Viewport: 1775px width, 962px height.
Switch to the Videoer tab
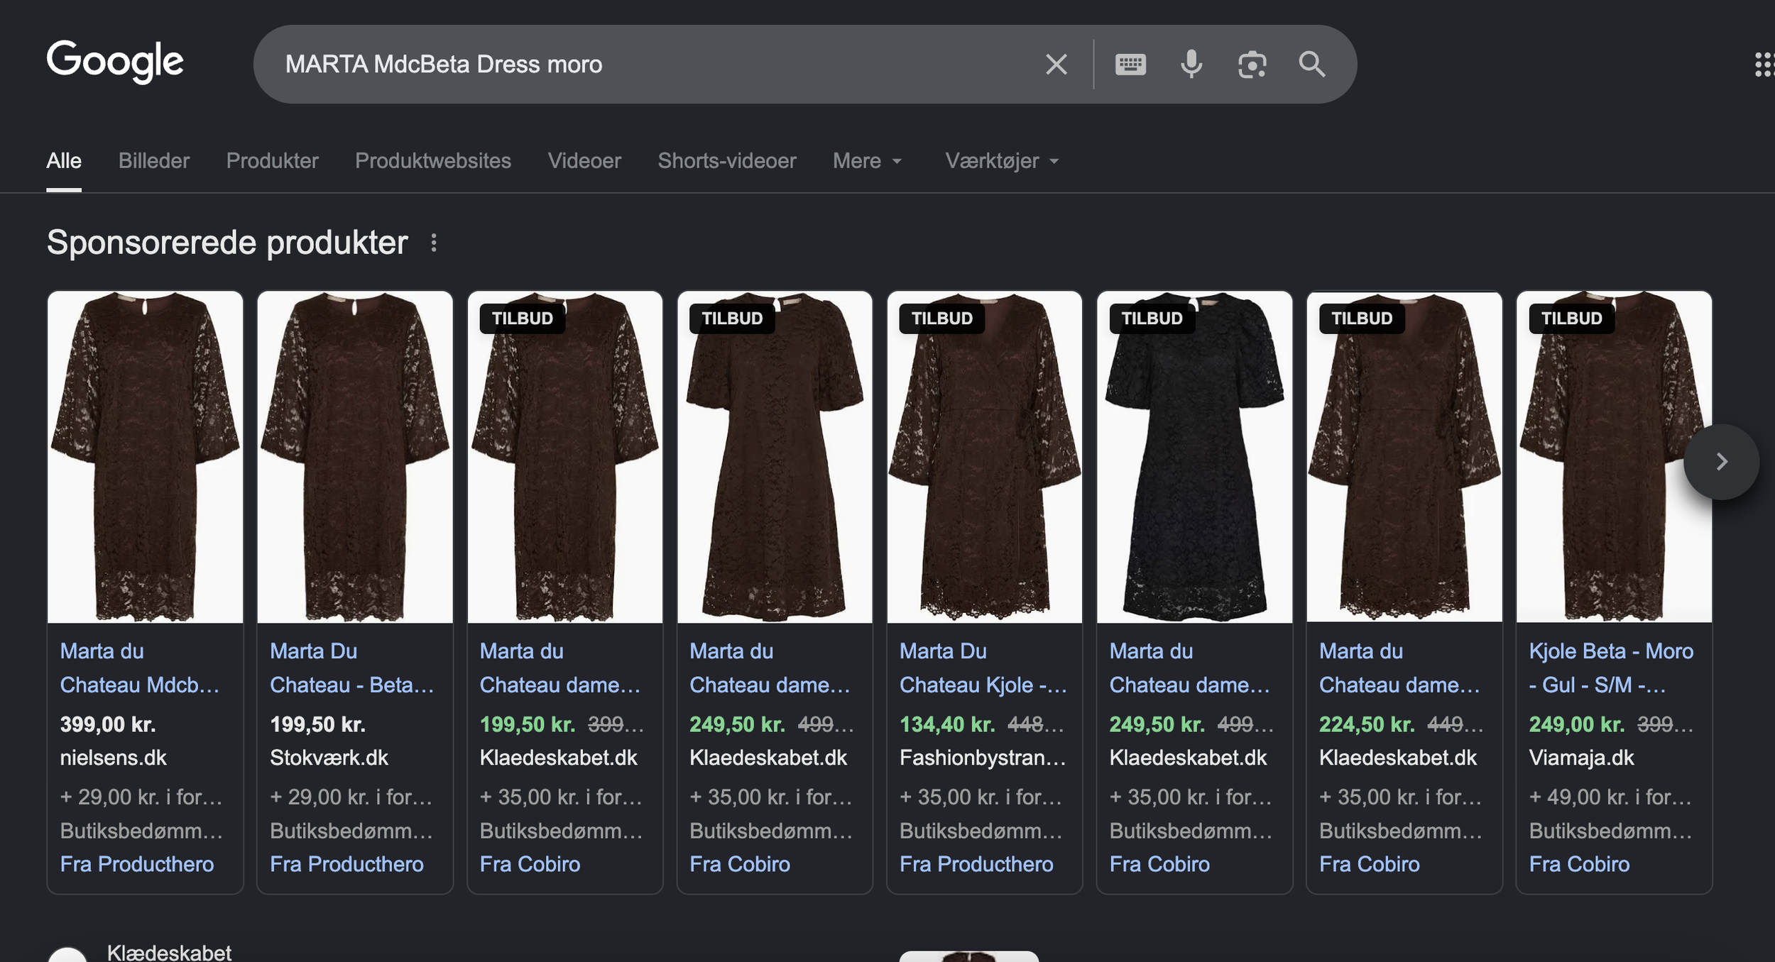pos(584,161)
